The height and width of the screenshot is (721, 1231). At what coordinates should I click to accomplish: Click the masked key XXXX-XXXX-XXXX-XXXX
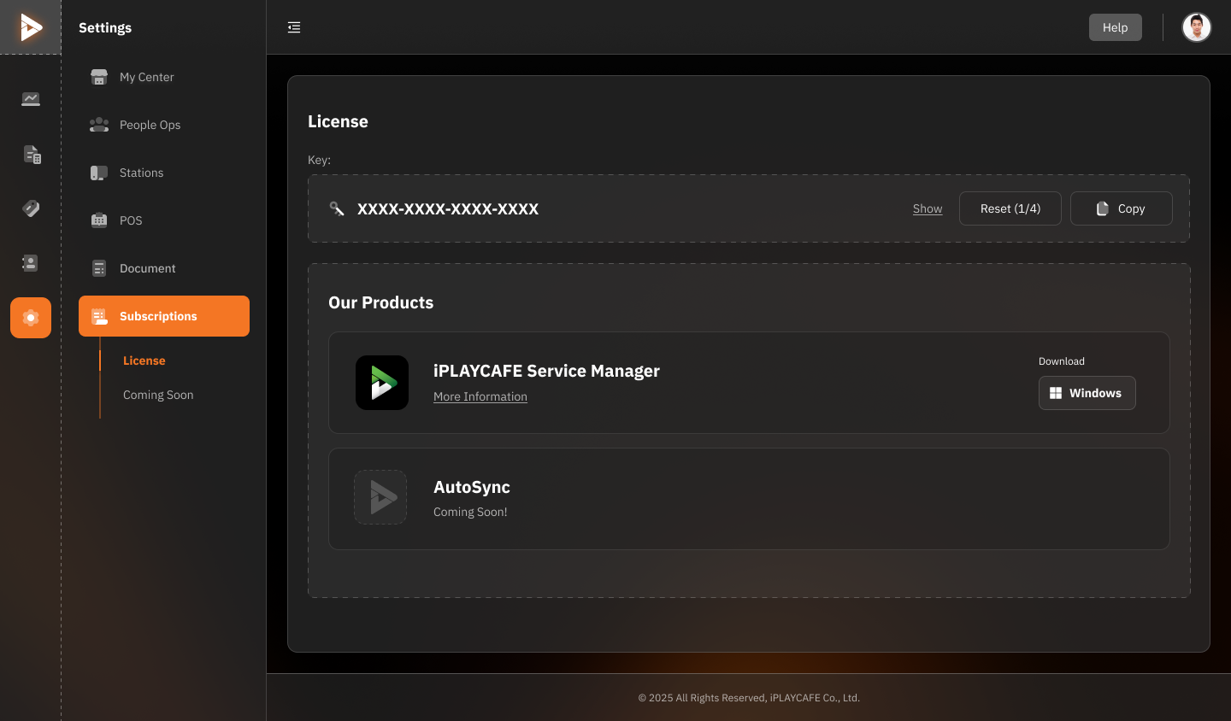(x=448, y=209)
